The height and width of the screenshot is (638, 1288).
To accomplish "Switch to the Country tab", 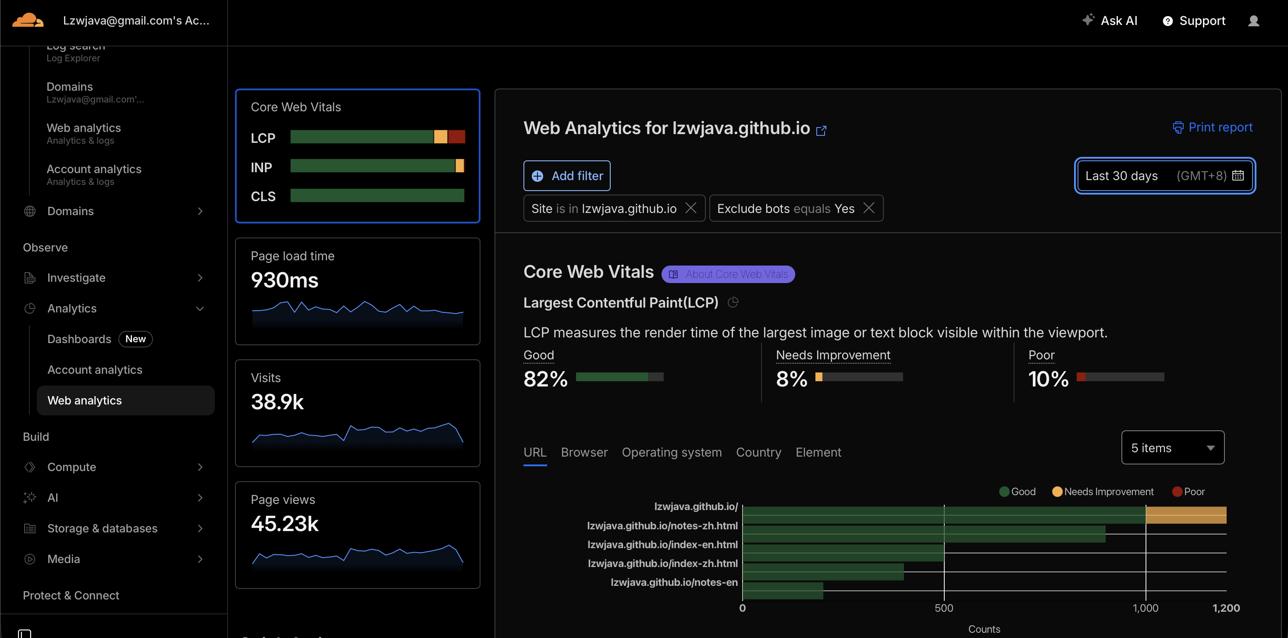I will point(758,452).
